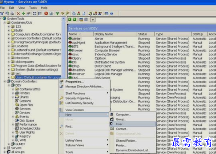Open the Listing Views submenu
The height and width of the screenshot is (154, 216).
(84, 140)
